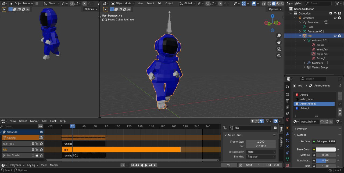This screenshot has height=173, width=344.
Task: Click the Base Color white swatch
Action: pos(326,149)
